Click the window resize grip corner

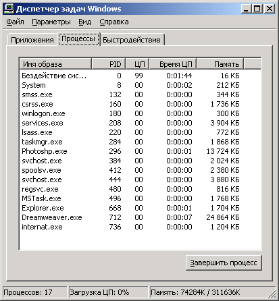click(x=272, y=294)
